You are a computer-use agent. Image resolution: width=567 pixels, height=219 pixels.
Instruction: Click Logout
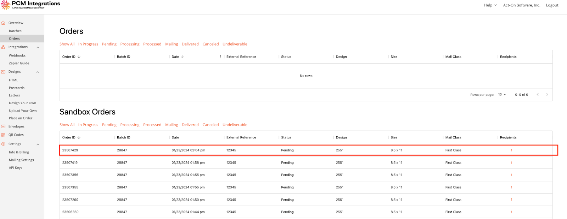coord(552,5)
